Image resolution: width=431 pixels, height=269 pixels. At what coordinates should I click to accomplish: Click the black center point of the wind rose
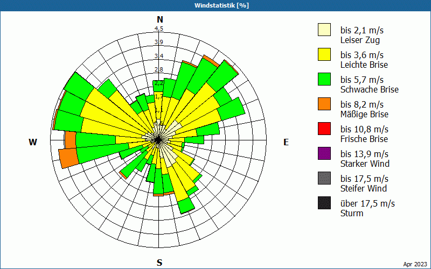coord(158,140)
